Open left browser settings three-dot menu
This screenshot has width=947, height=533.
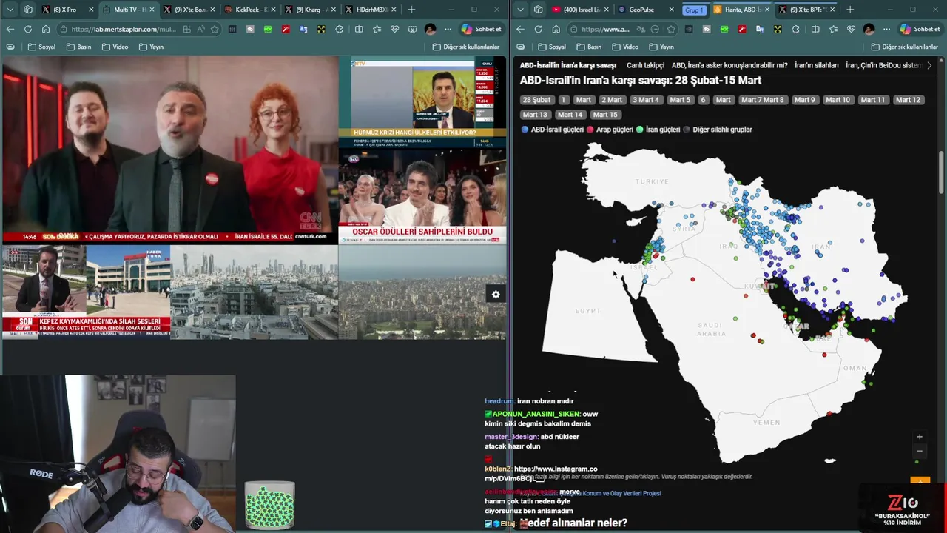(448, 29)
